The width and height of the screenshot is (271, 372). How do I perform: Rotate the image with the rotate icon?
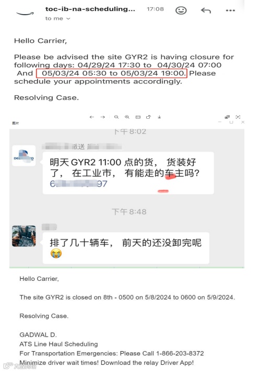click(149, 117)
